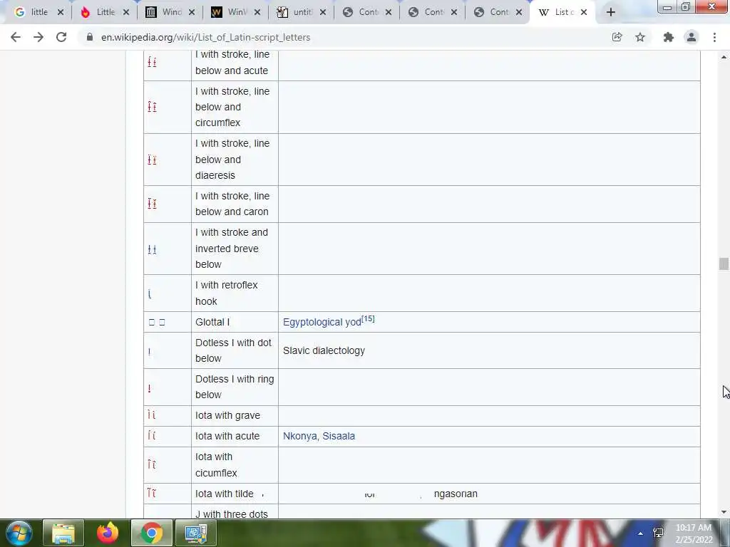Open File Explorer from taskbar
730x547 pixels.
(x=63, y=533)
